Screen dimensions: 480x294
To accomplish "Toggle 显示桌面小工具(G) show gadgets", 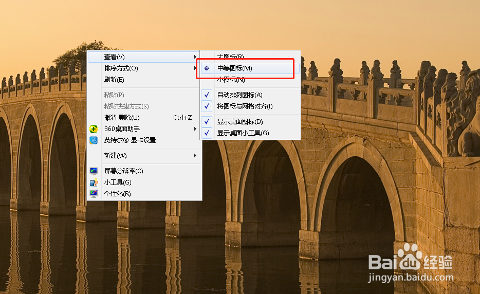I will click(250, 133).
